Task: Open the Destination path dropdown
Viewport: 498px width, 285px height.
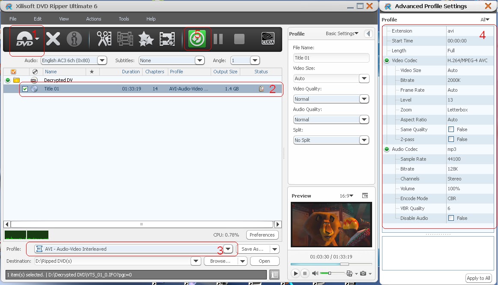Action: [196, 261]
